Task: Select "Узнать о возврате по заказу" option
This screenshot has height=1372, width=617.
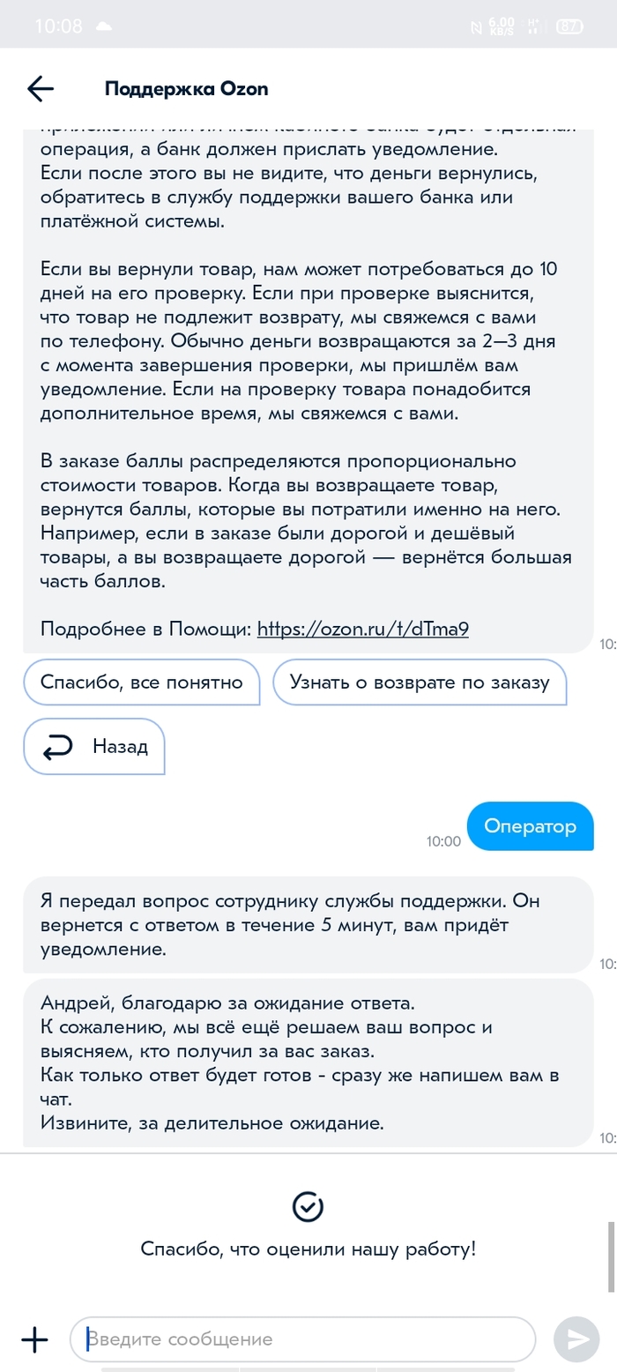Action: (419, 682)
